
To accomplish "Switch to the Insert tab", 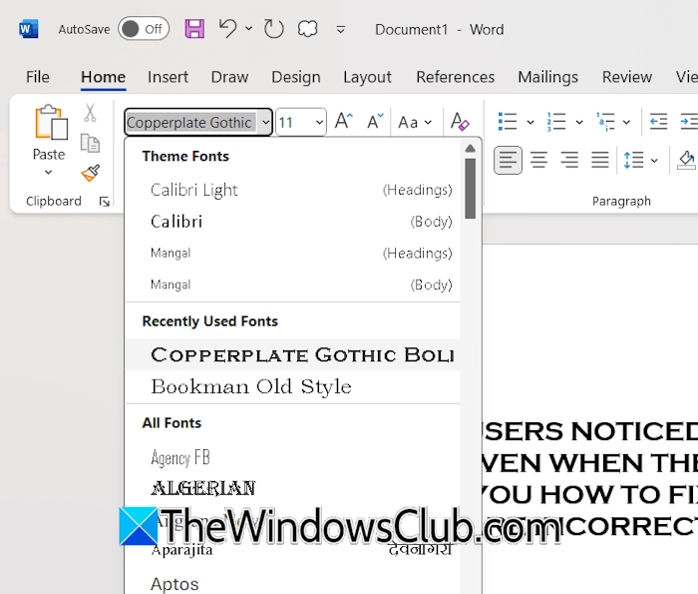I will click(168, 77).
